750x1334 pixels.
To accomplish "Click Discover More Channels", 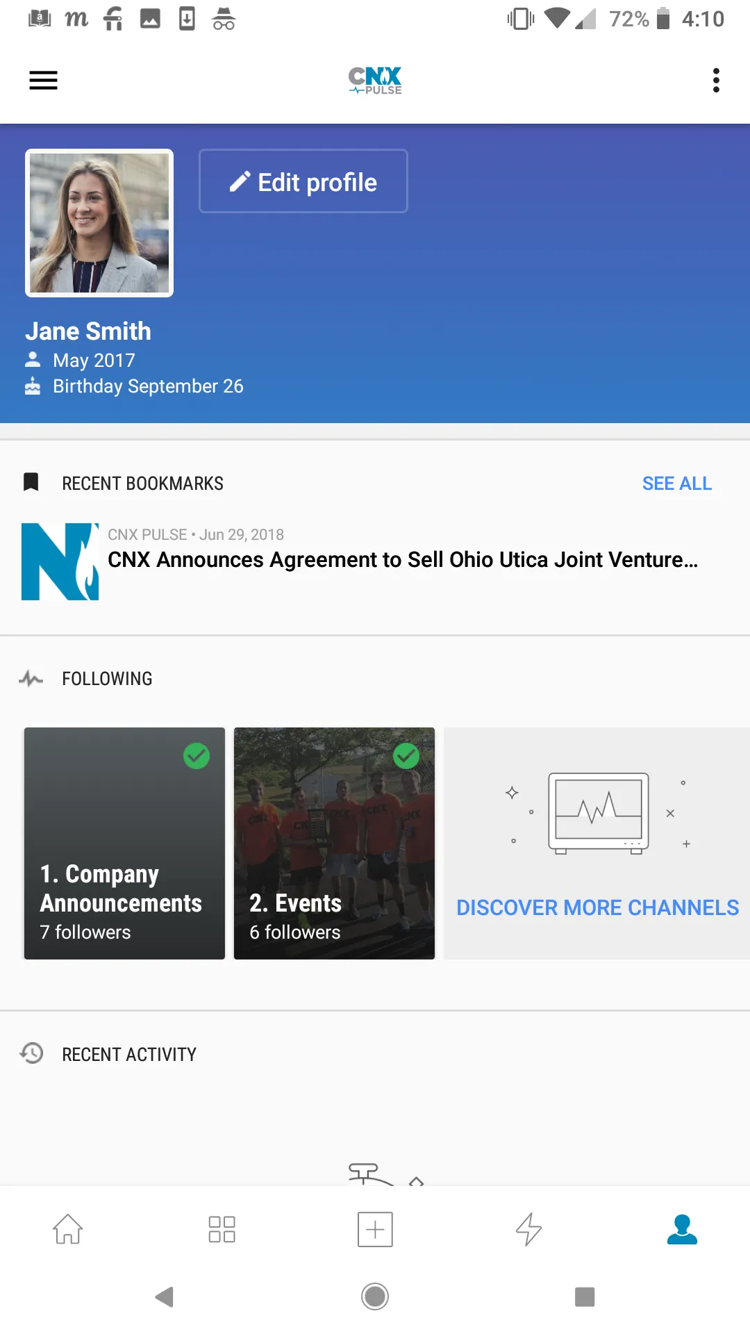I will 598,907.
